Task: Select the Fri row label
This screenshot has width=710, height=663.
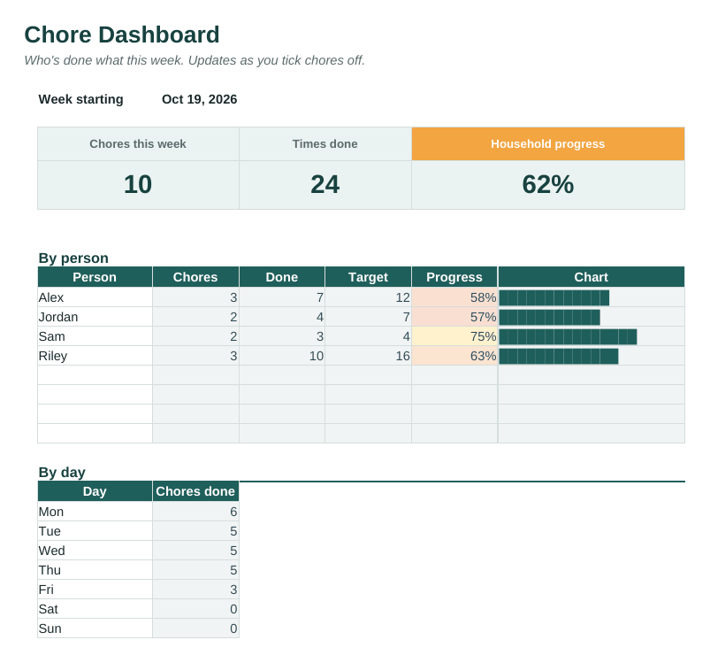Action: [x=95, y=590]
